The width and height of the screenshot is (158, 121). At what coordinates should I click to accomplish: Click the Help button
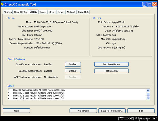pyautogui.click(x=16, y=111)
